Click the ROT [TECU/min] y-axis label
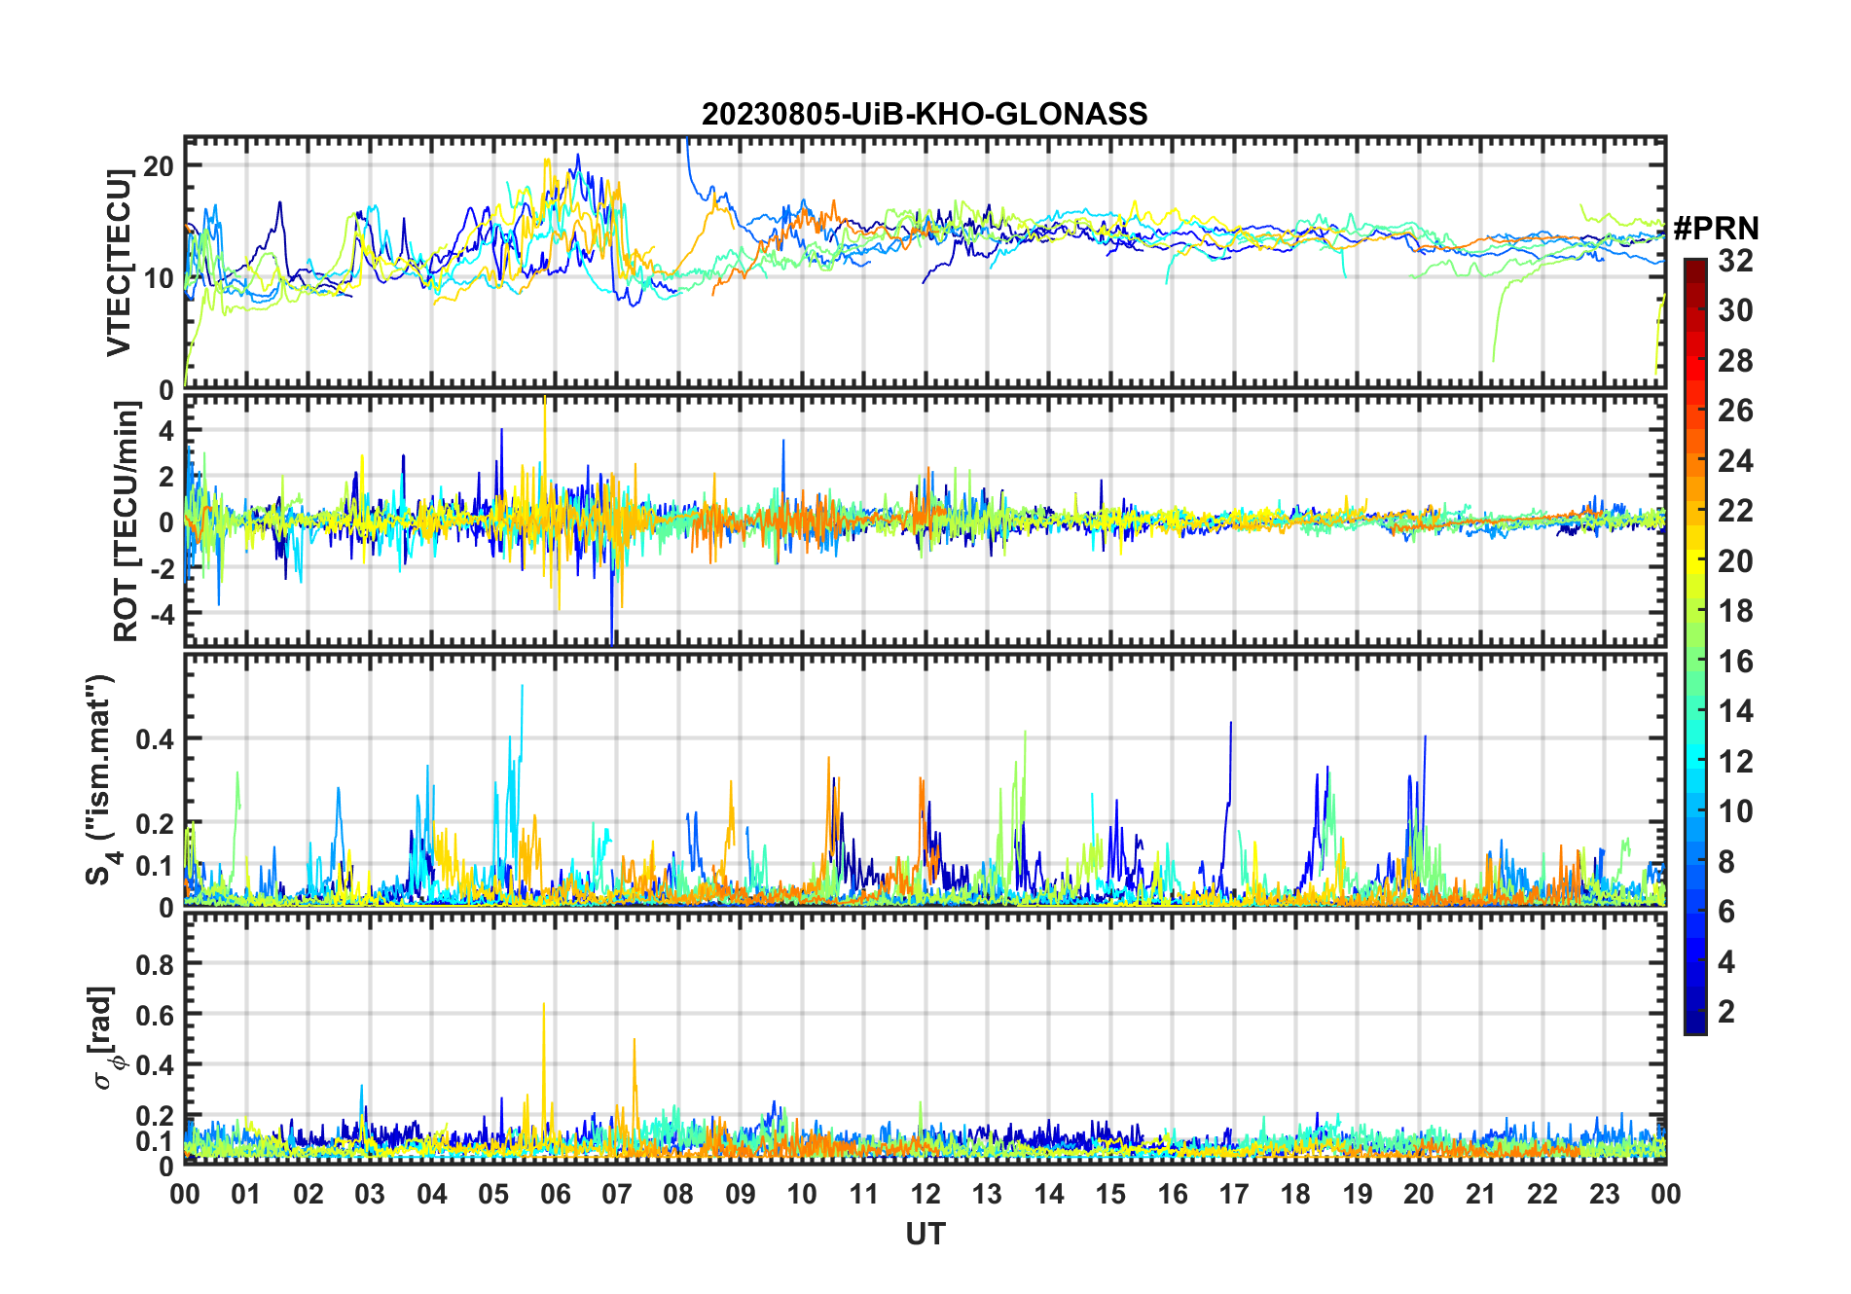 pyautogui.click(x=126, y=521)
